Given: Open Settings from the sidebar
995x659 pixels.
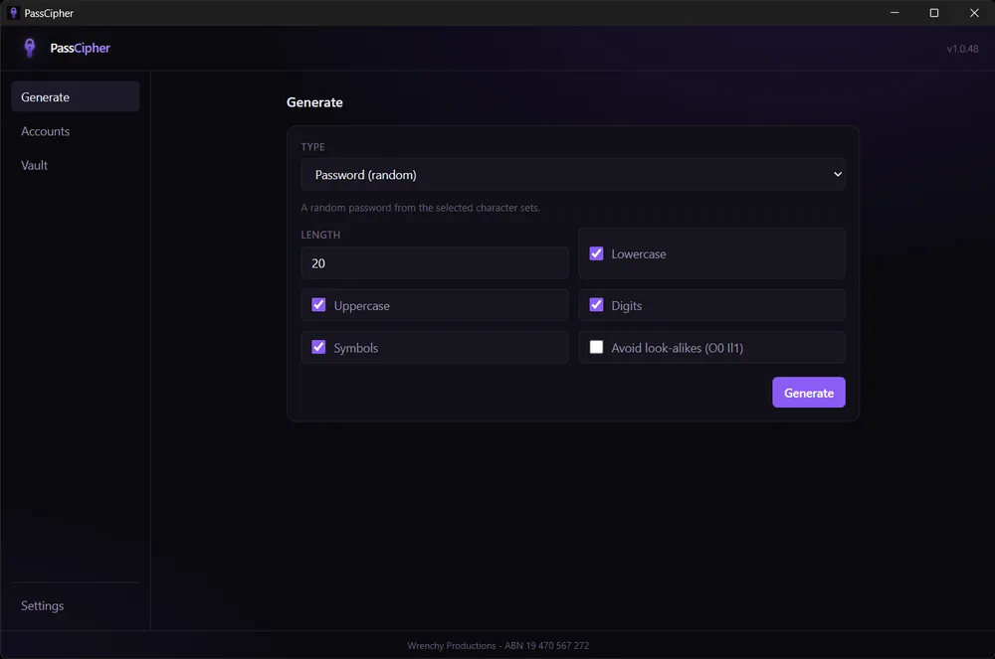Looking at the screenshot, I should tap(75, 605).
